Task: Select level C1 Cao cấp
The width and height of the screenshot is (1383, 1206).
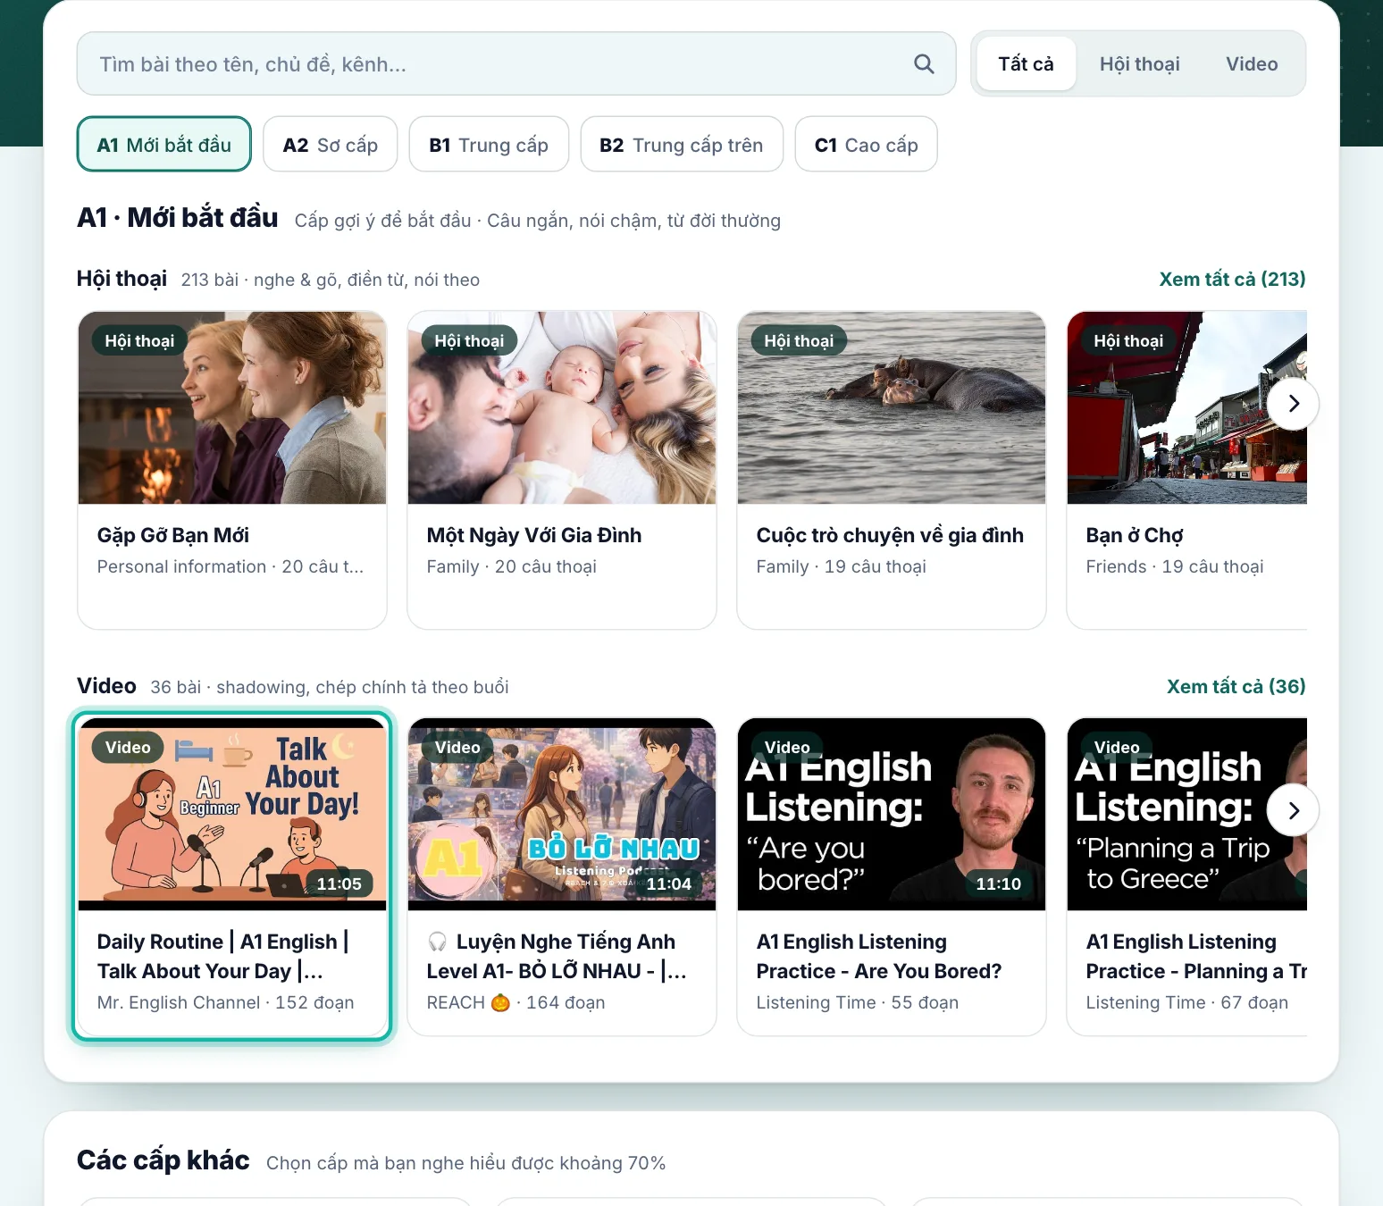Action: click(x=867, y=145)
